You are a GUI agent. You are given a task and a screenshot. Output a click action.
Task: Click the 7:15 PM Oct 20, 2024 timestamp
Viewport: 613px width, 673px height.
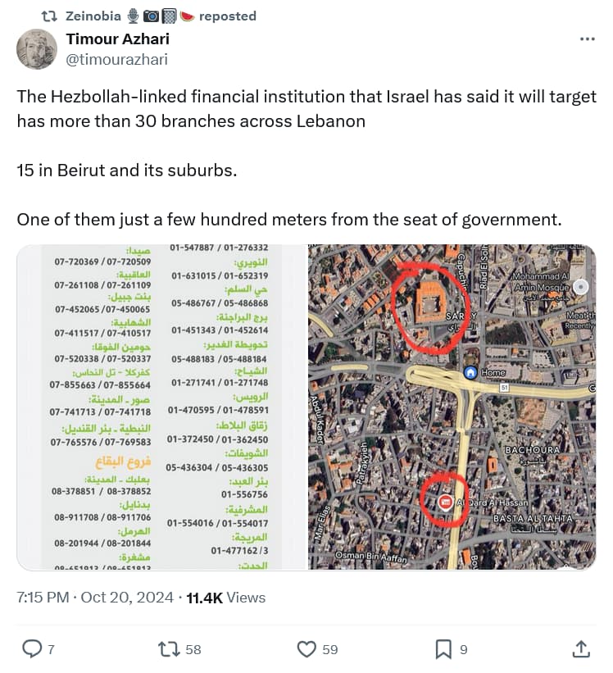(x=95, y=598)
